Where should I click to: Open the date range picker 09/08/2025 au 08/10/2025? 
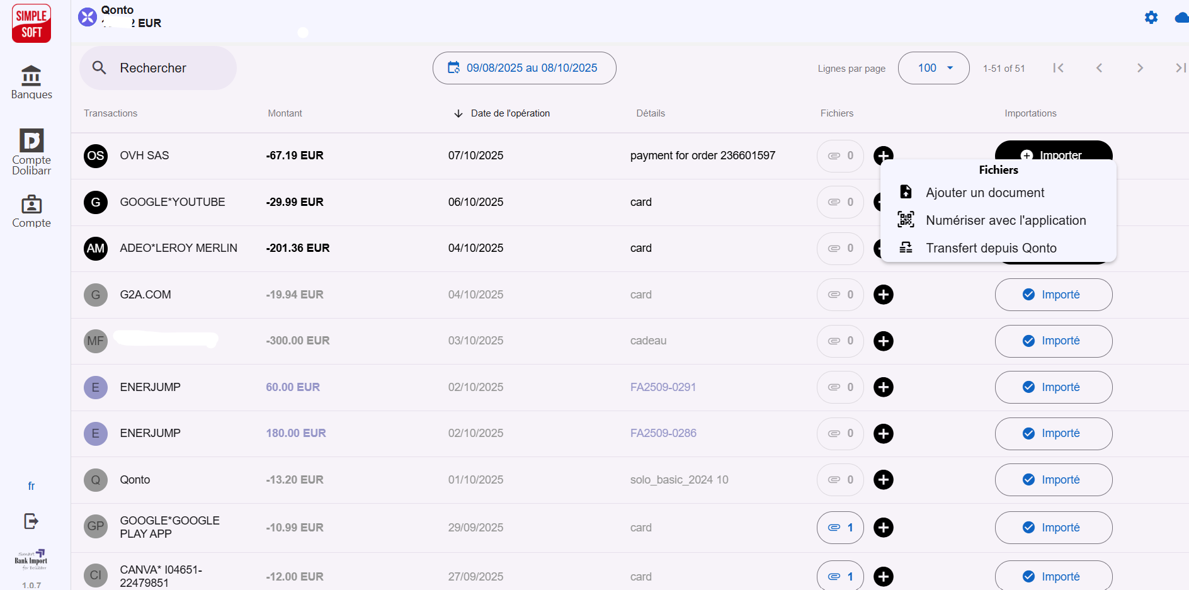point(524,67)
